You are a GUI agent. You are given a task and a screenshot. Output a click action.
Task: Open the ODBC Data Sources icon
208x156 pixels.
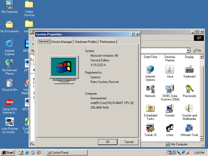tap(170, 89)
